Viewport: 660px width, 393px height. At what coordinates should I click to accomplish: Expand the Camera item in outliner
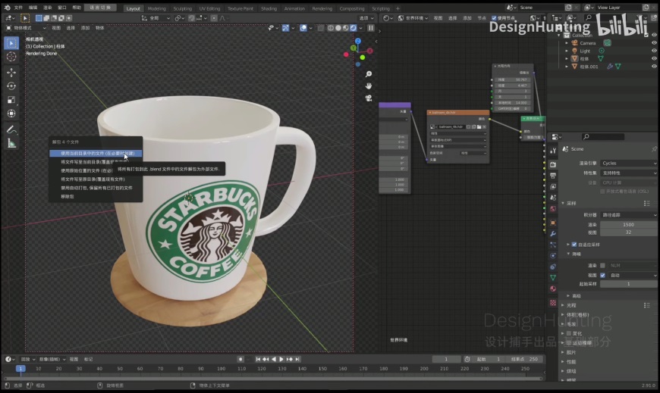[x=567, y=43]
